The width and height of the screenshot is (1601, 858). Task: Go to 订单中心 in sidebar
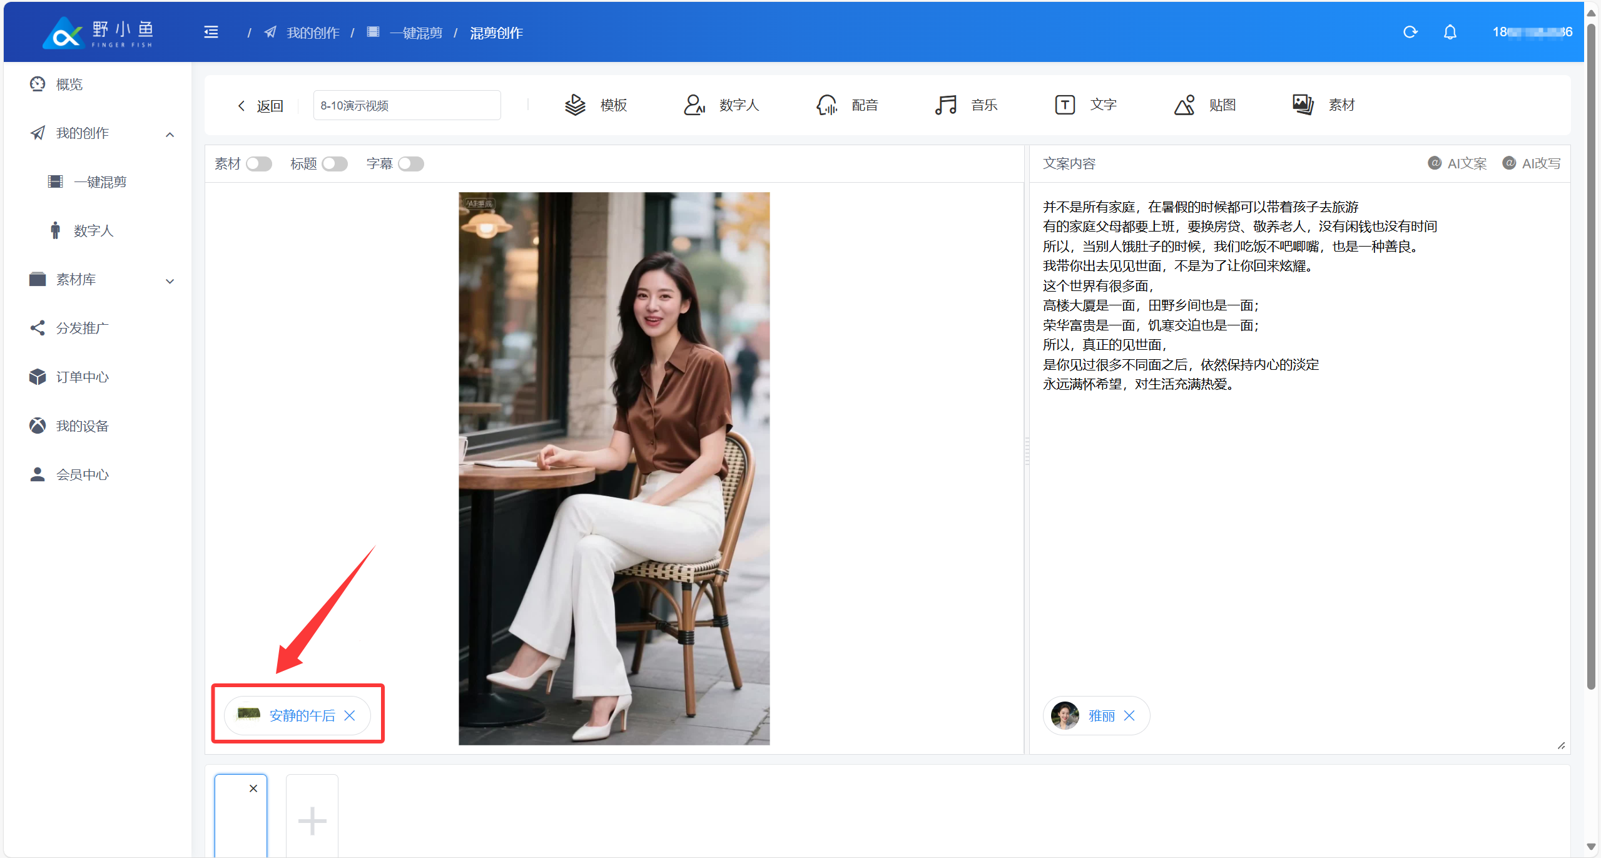click(x=82, y=377)
